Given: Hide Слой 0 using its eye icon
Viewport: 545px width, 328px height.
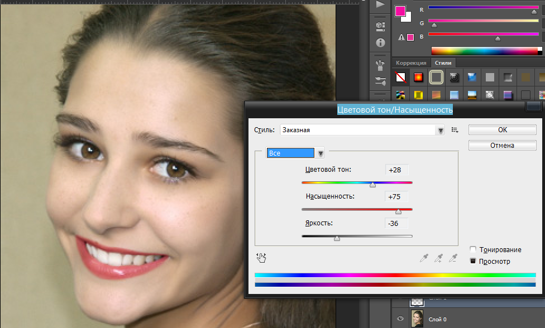Looking at the screenshot, I should coord(400,319).
